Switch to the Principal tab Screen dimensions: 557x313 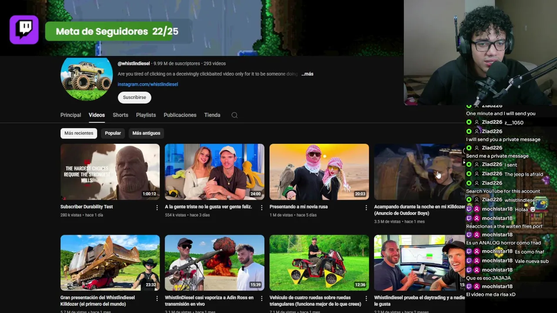pos(70,115)
